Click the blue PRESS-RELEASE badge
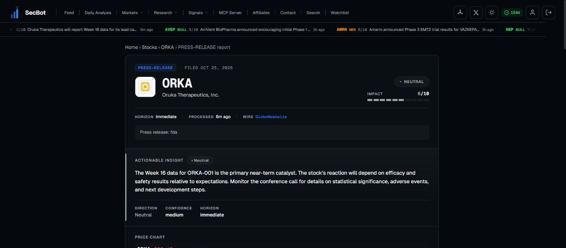The image size is (566, 248). point(156,68)
